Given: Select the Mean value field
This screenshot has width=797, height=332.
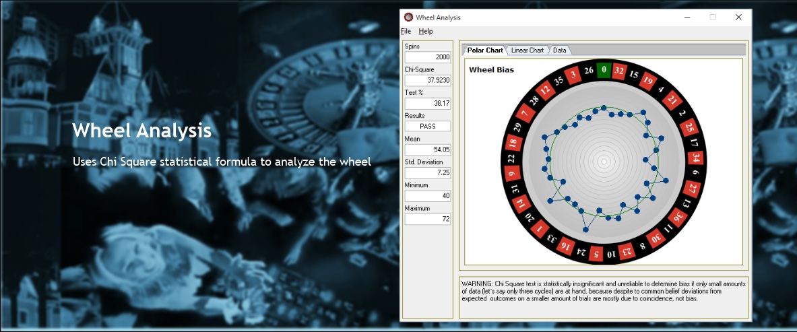Looking at the screenshot, I should tap(427, 150).
